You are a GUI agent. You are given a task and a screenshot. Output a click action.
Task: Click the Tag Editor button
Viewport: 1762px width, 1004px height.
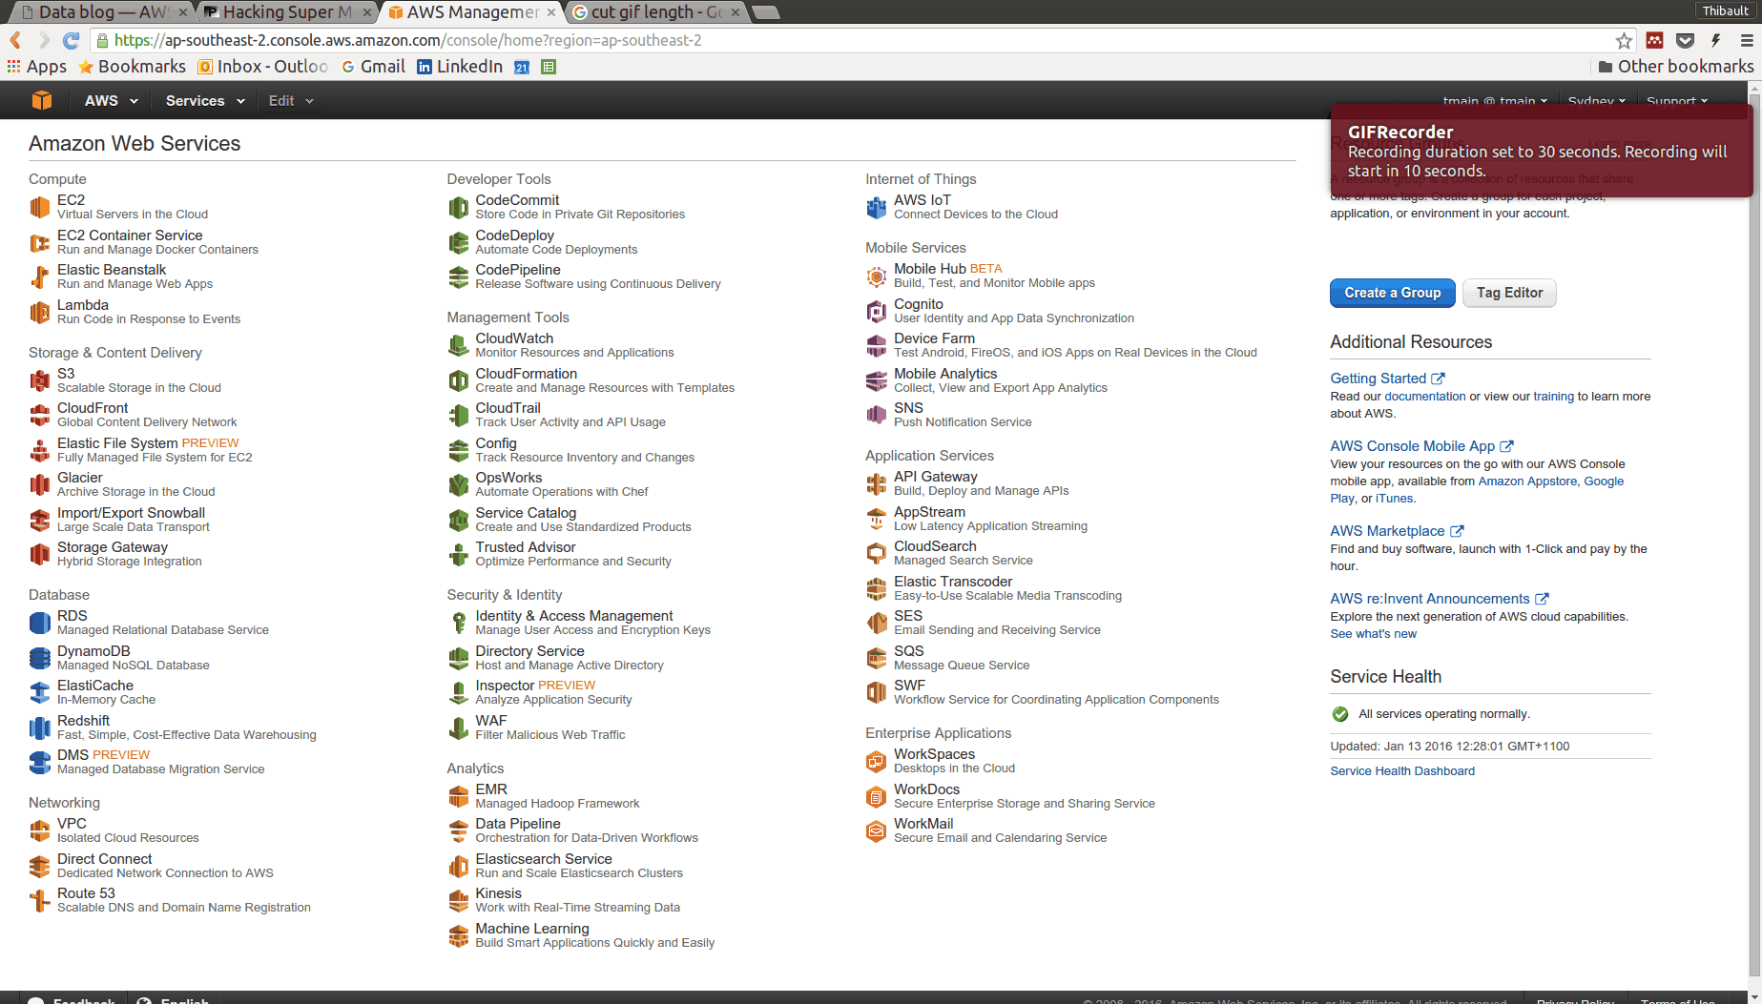(x=1509, y=293)
